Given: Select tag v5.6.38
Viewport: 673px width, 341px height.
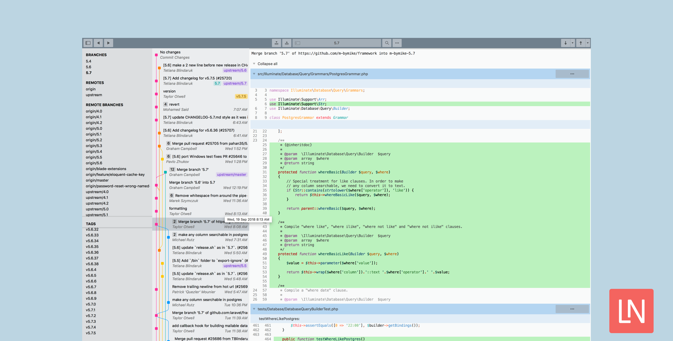Looking at the screenshot, I should click(x=92, y=264).
